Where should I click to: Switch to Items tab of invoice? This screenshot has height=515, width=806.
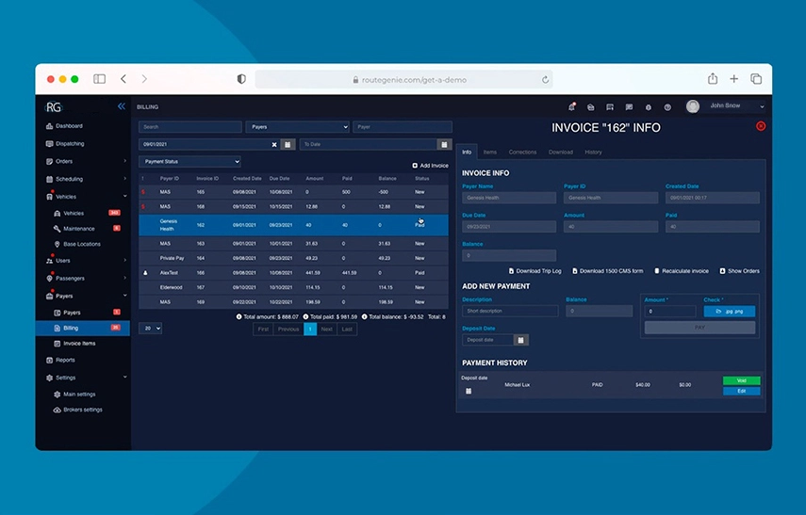tap(490, 152)
